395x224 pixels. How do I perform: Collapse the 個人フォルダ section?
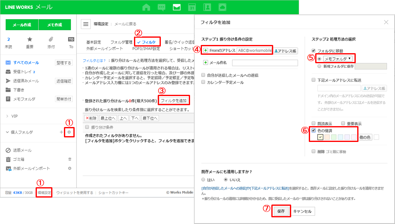7,132
